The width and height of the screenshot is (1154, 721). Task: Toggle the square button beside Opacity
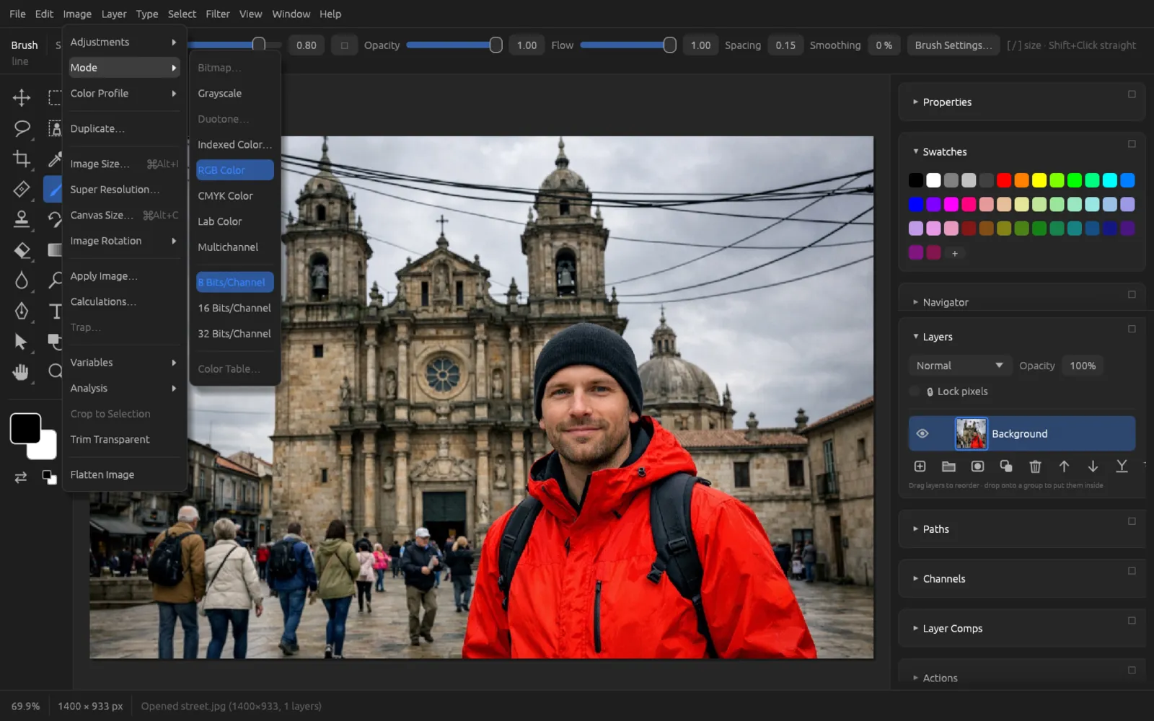coord(344,45)
